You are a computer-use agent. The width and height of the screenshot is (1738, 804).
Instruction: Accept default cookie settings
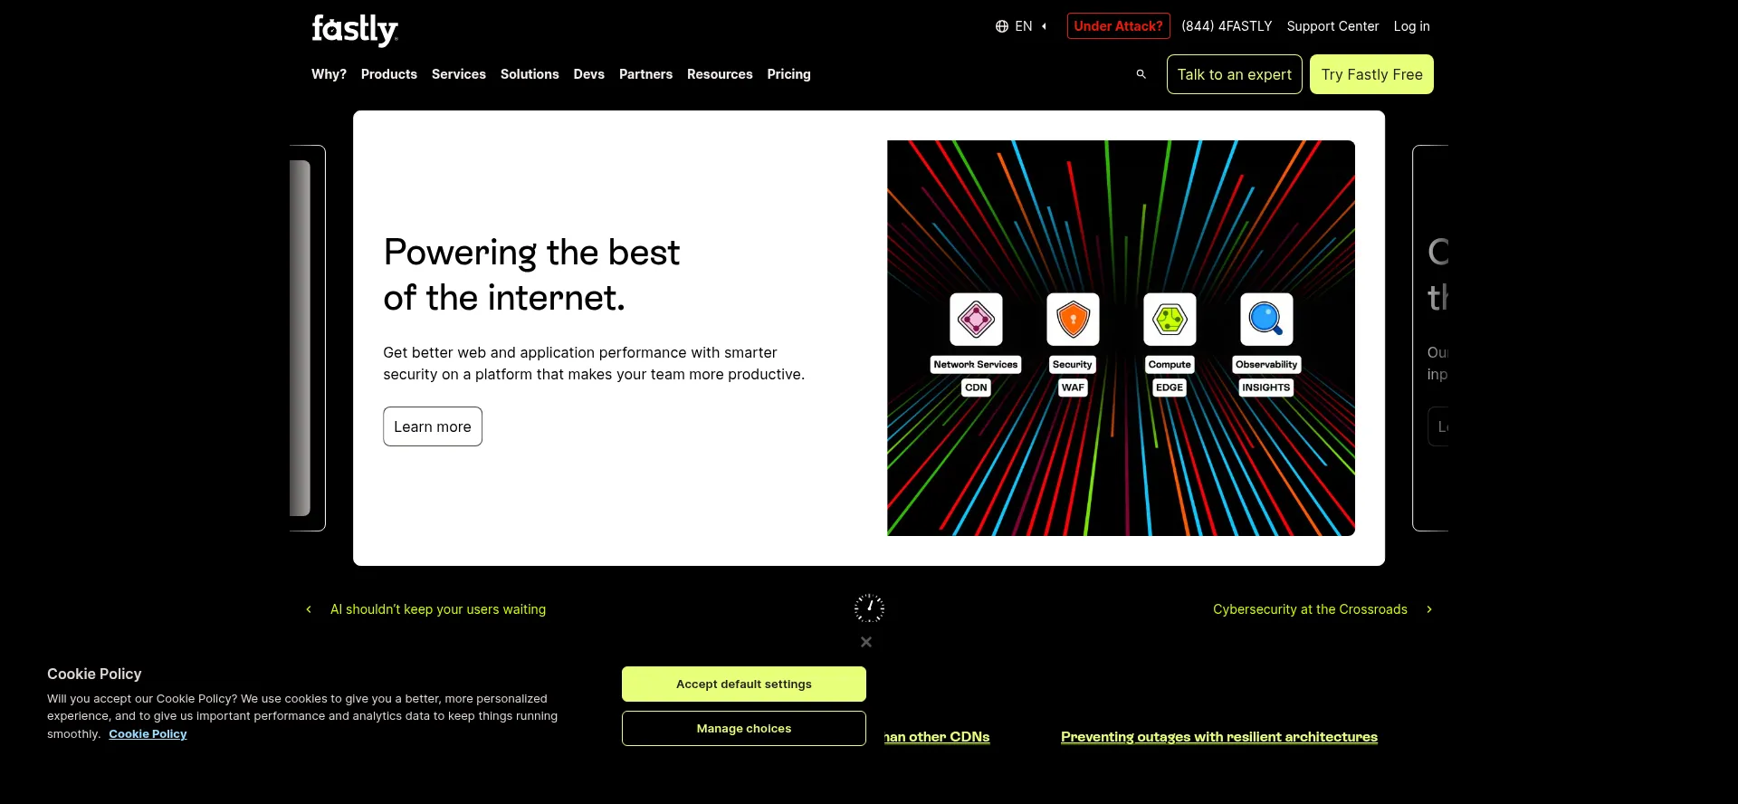click(743, 684)
